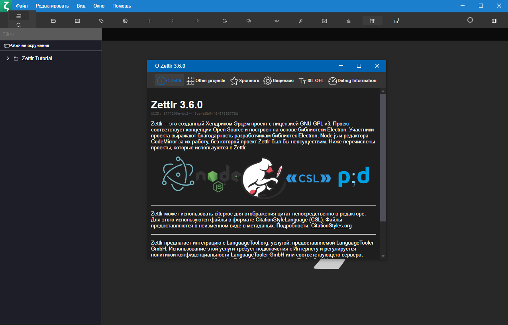Close the О Zettlr 3.6.0 dialog
The image size is (508, 325).
pyautogui.click(x=377, y=66)
